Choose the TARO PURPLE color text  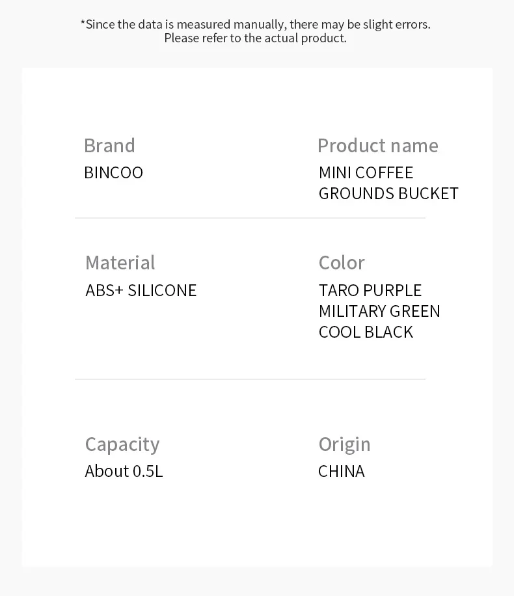coord(370,290)
